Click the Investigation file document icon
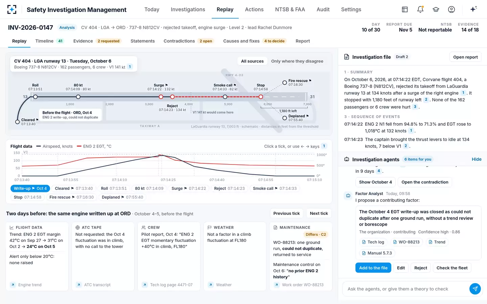487x304 pixels. [347, 57]
